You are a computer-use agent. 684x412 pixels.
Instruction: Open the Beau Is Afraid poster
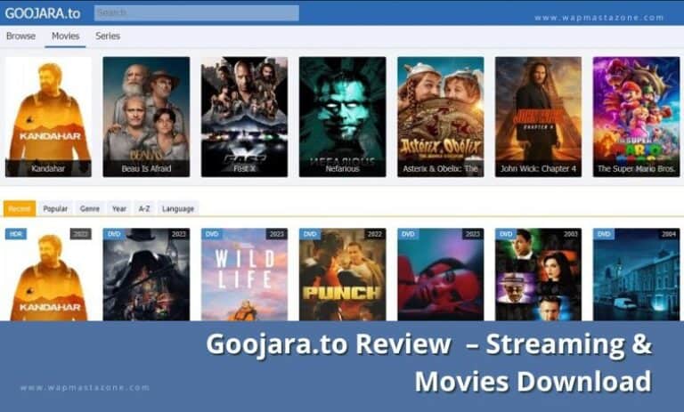point(146,117)
